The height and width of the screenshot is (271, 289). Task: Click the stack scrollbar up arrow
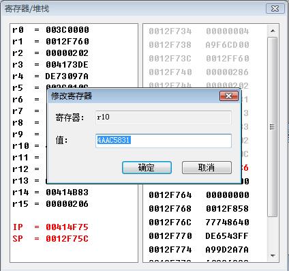click(x=273, y=31)
